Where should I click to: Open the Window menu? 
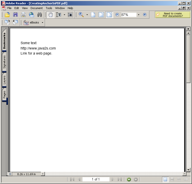(60, 8)
